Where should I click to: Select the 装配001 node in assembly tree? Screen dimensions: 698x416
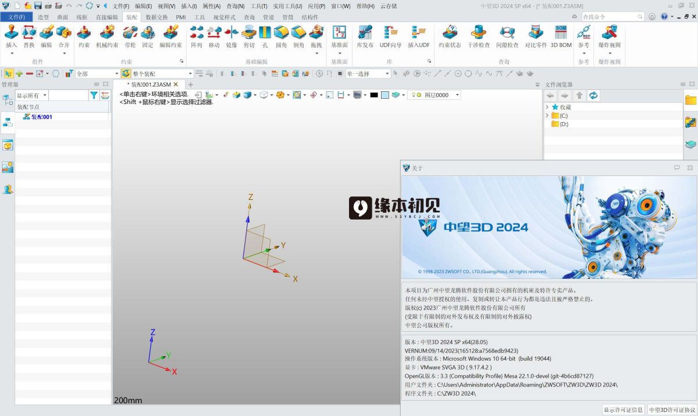coord(42,117)
